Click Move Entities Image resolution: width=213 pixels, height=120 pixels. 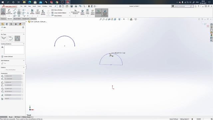(57, 16)
